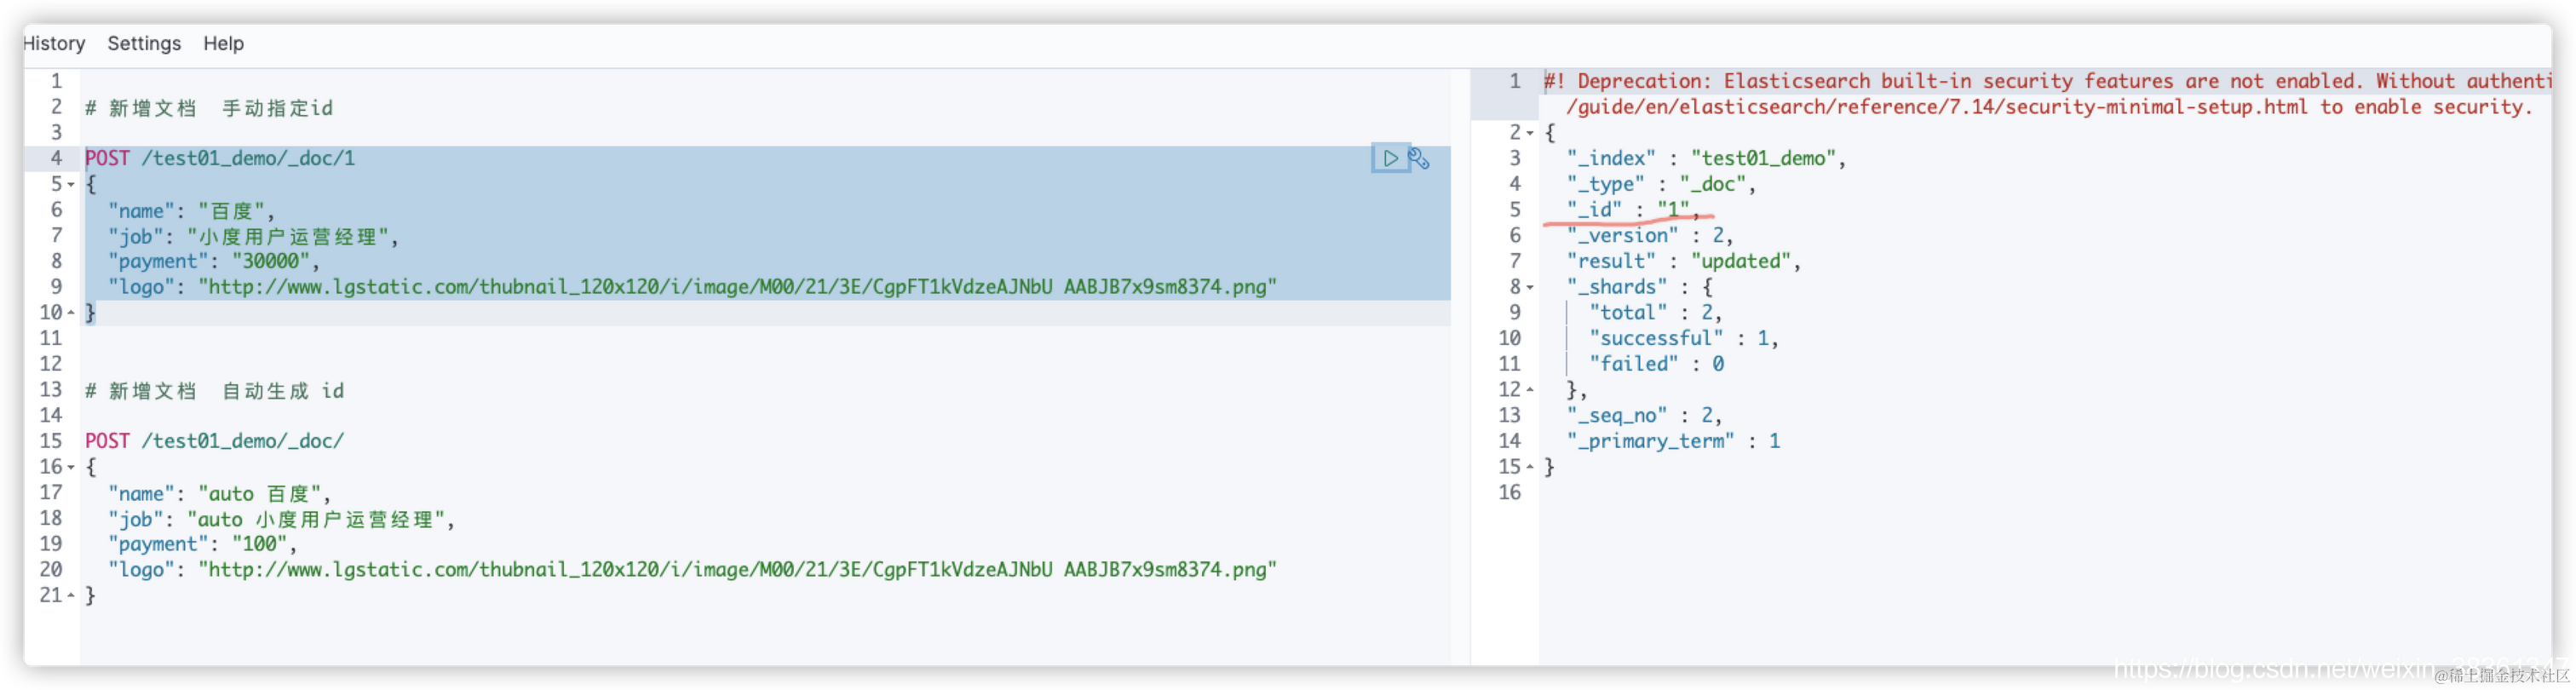Toggle fold arrow at response line 15
The height and width of the screenshot is (690, 2576).
tap(1530, 467)
